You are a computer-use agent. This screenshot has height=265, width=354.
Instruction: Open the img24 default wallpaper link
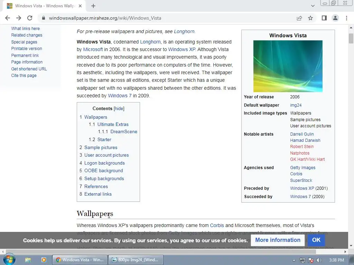pos(296,105)
